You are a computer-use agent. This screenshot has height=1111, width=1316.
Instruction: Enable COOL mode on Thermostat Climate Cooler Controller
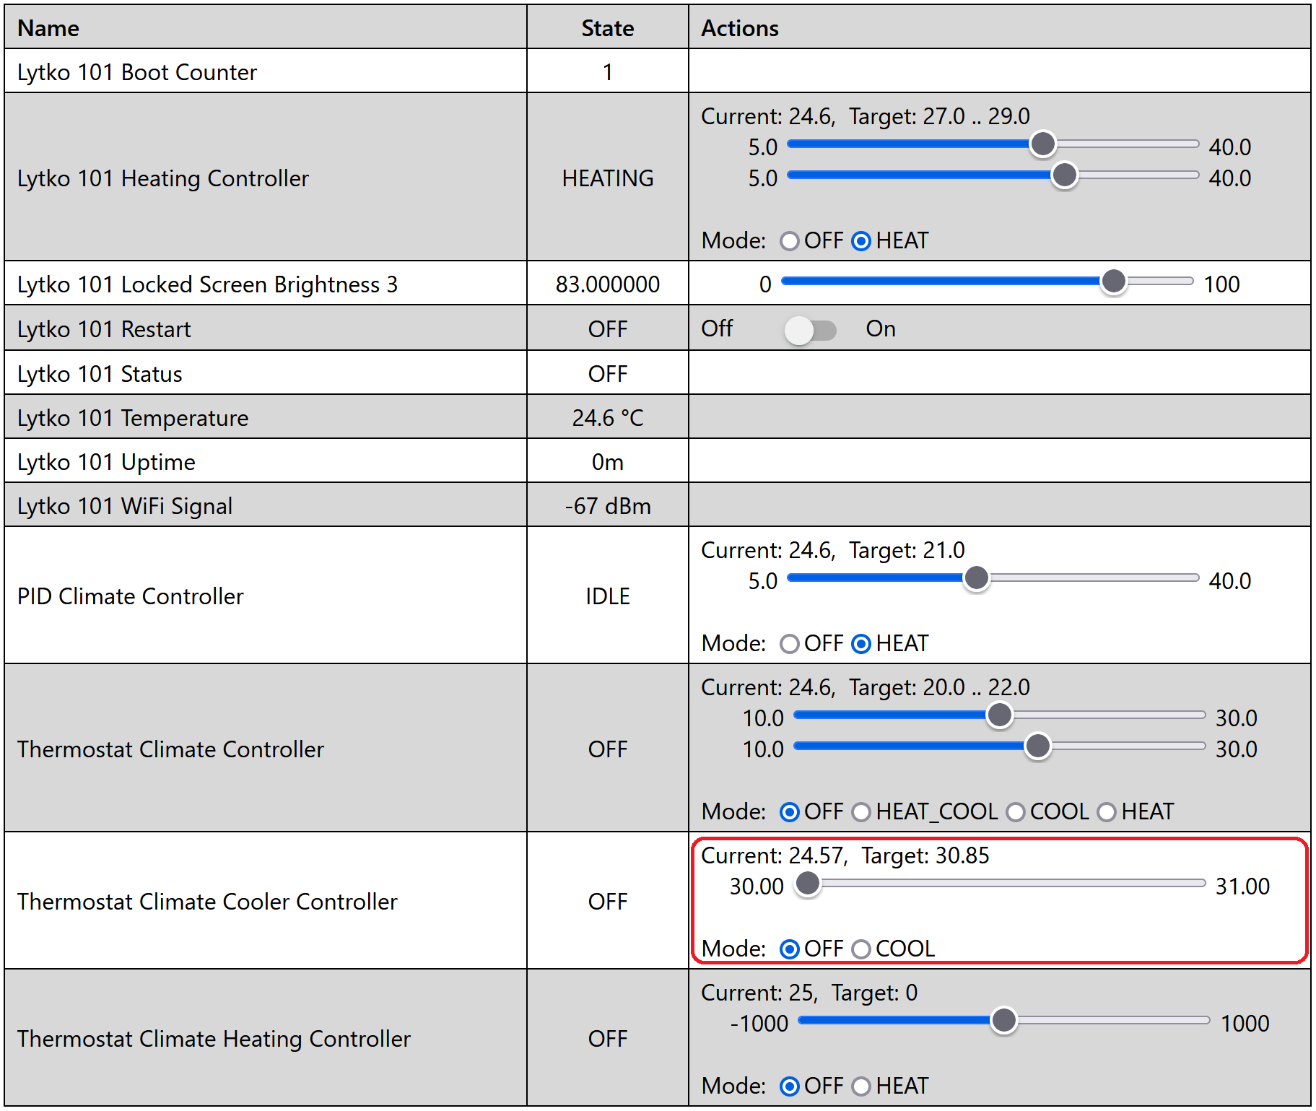click(861, 949)
